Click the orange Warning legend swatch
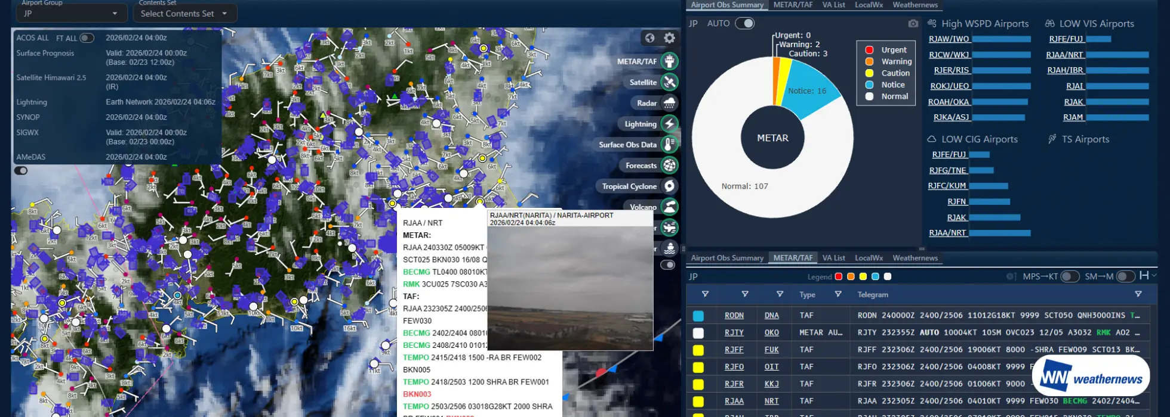The width and height of the screenshot is (1170, 417). coord(851,276)
